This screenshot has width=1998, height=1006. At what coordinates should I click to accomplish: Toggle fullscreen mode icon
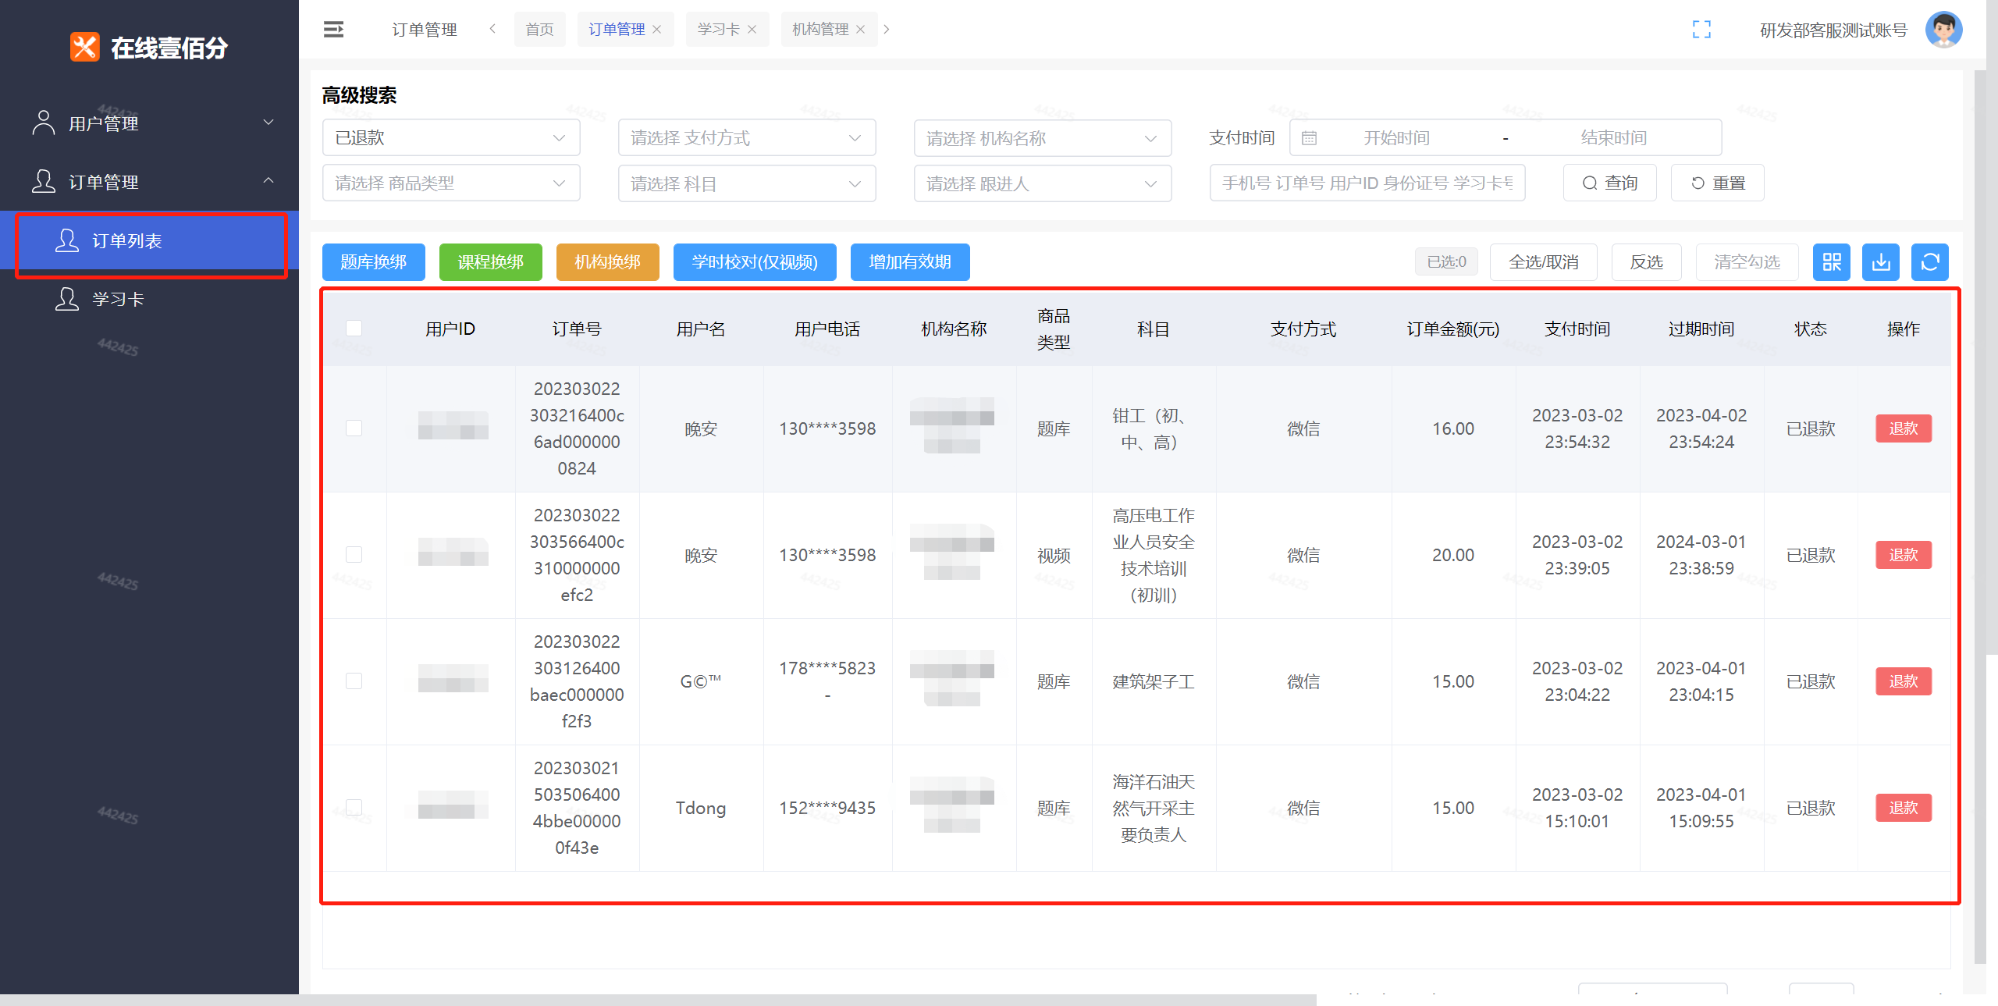click(x=1701, y=30)
